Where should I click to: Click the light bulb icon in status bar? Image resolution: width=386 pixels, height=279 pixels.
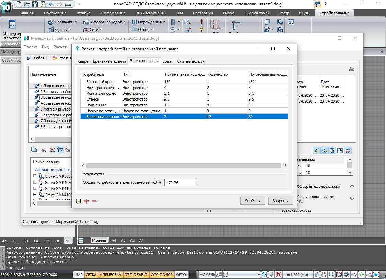[x=271, y=275]
